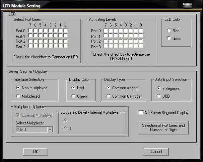Check Port 0 bit 0 in Select Port Lines
Screen dimensions: 203x162
66,31
